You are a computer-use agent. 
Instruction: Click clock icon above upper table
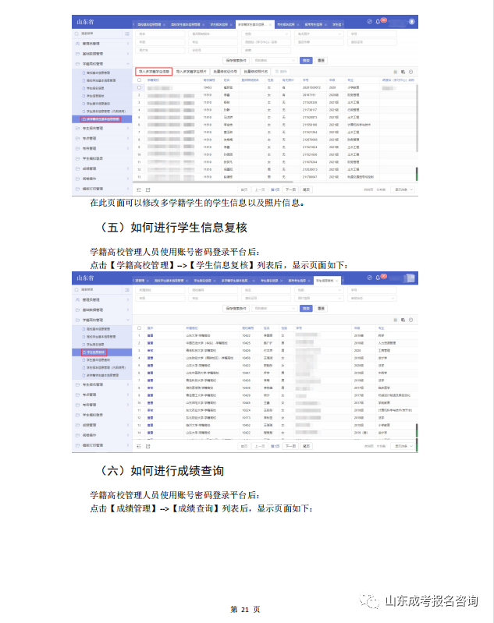tap(410, 72)
